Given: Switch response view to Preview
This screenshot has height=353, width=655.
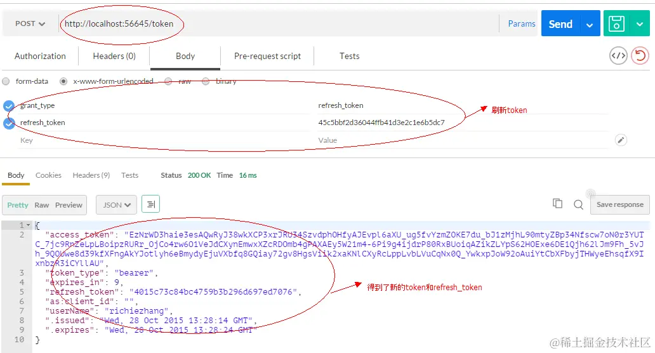Looking at the screenshot, I should click(69, 205).
